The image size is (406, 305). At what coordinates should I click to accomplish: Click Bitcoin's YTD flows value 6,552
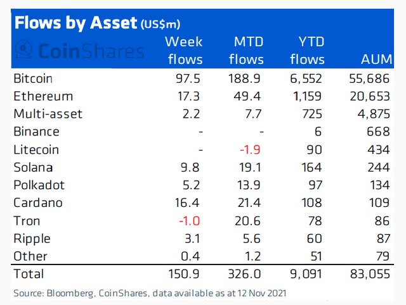pyautogui.click(x=307, y=78)
